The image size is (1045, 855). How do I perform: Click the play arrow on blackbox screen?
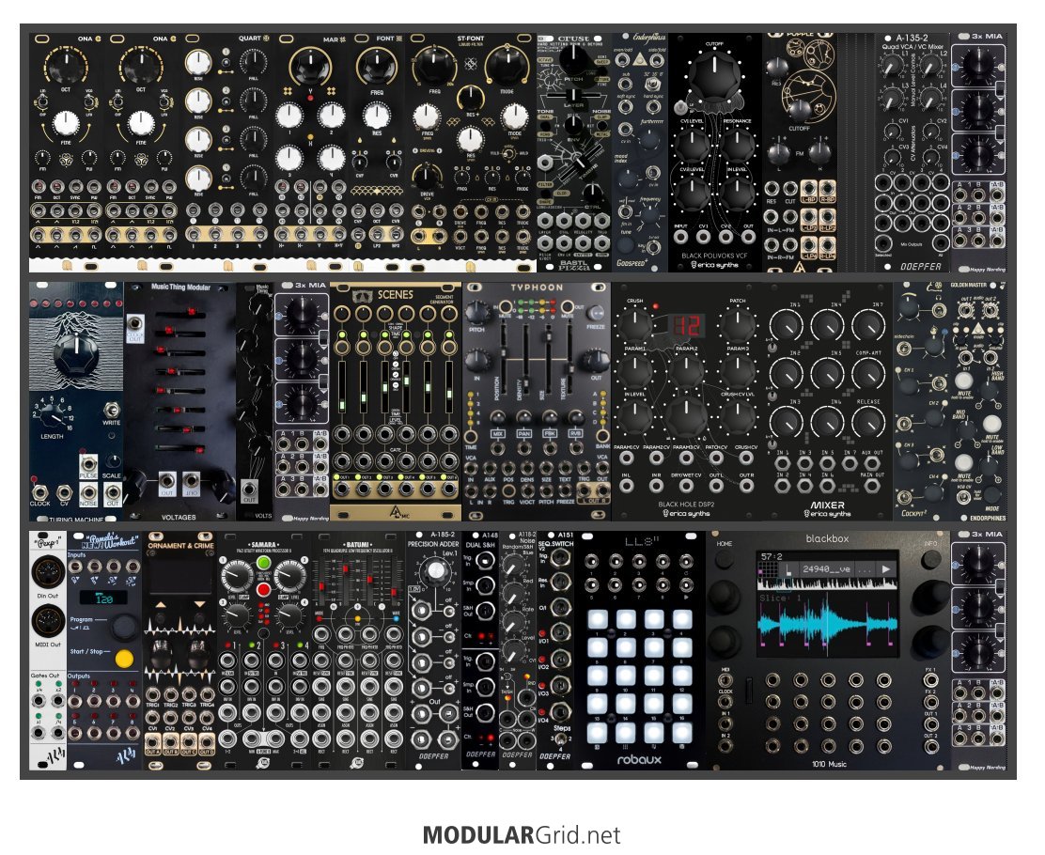[x=886, y=569]
